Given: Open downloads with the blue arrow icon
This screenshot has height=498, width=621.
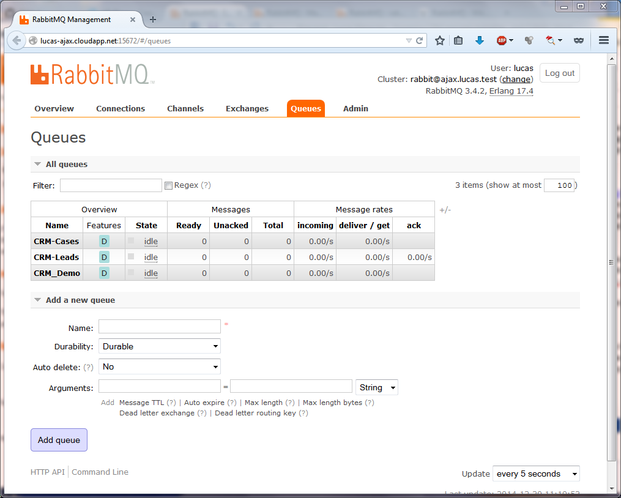Looking at the screenshot, I should [480, 40].
